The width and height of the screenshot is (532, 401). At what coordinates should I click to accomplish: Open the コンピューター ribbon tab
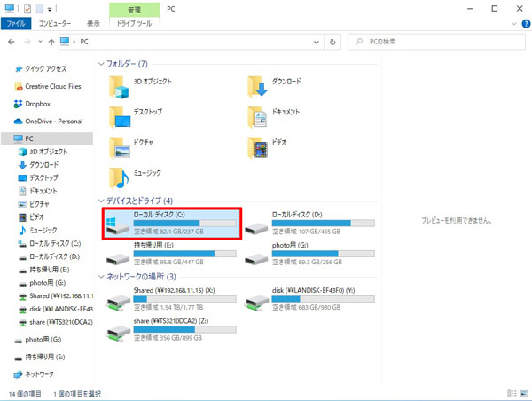(55, 23)
